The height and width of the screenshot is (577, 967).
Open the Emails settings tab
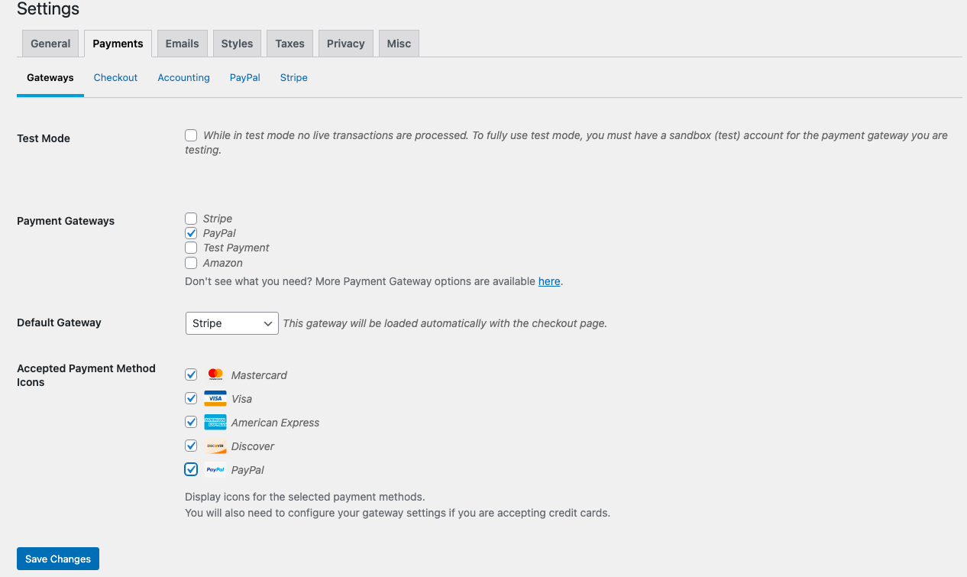click(182, 44)
